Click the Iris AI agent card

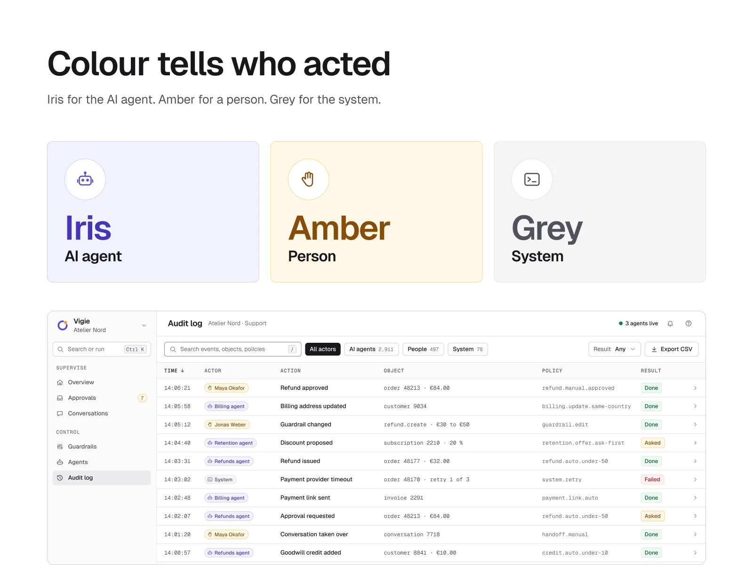click(x=153, y=212)
